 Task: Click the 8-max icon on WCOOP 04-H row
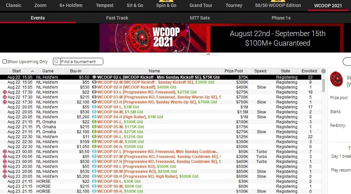[x=94, y=117]
